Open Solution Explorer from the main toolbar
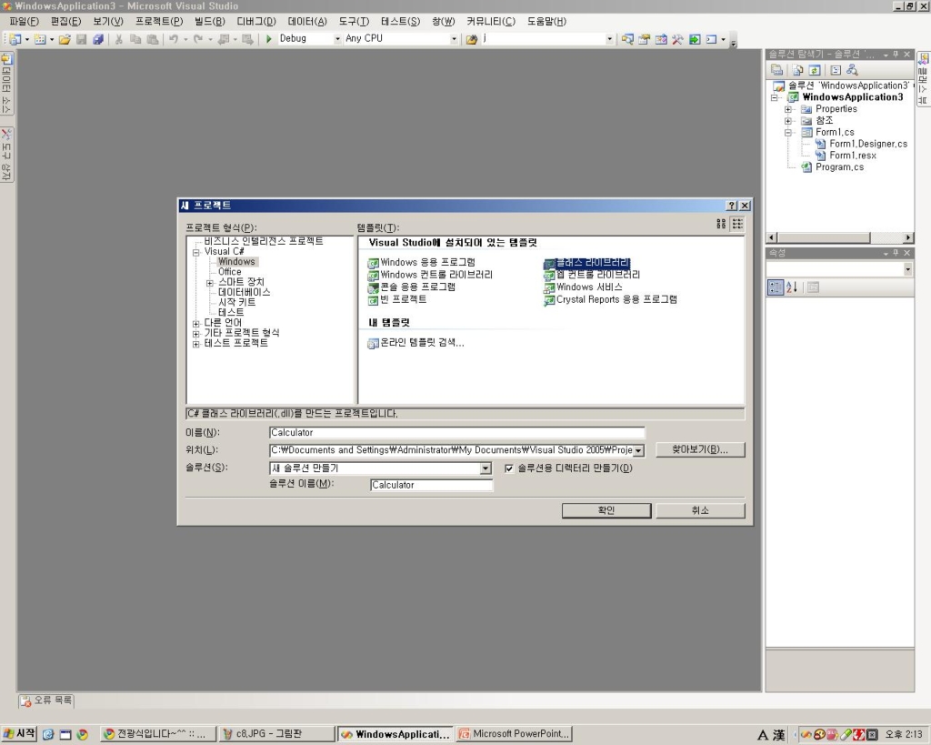This screenshot has width=931, height=745. click(627, 39)
